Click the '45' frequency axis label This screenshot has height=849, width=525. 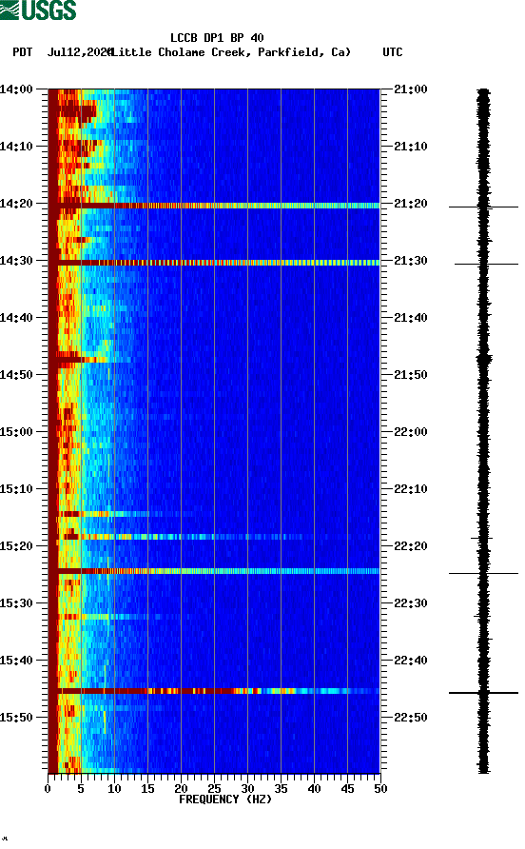(x=347, y=789)
